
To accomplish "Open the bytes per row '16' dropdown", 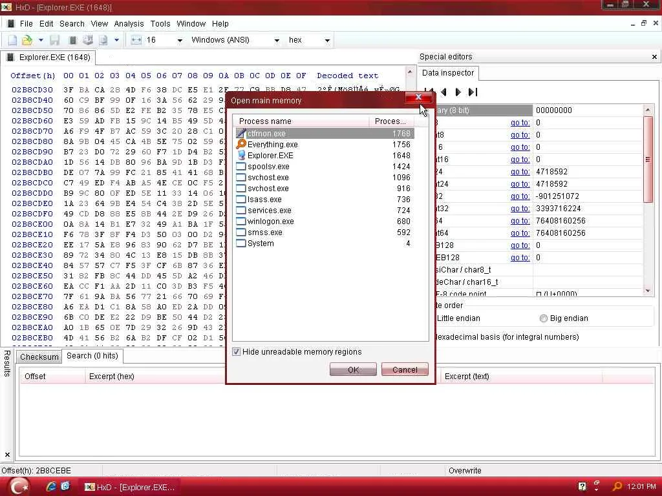I will pyautogui.click(x=180, y=41).
